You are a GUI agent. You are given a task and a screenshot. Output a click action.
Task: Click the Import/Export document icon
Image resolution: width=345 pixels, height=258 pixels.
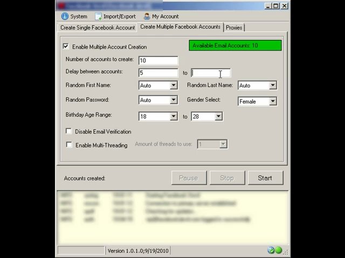pyautogui.click(x=98, y=17)
